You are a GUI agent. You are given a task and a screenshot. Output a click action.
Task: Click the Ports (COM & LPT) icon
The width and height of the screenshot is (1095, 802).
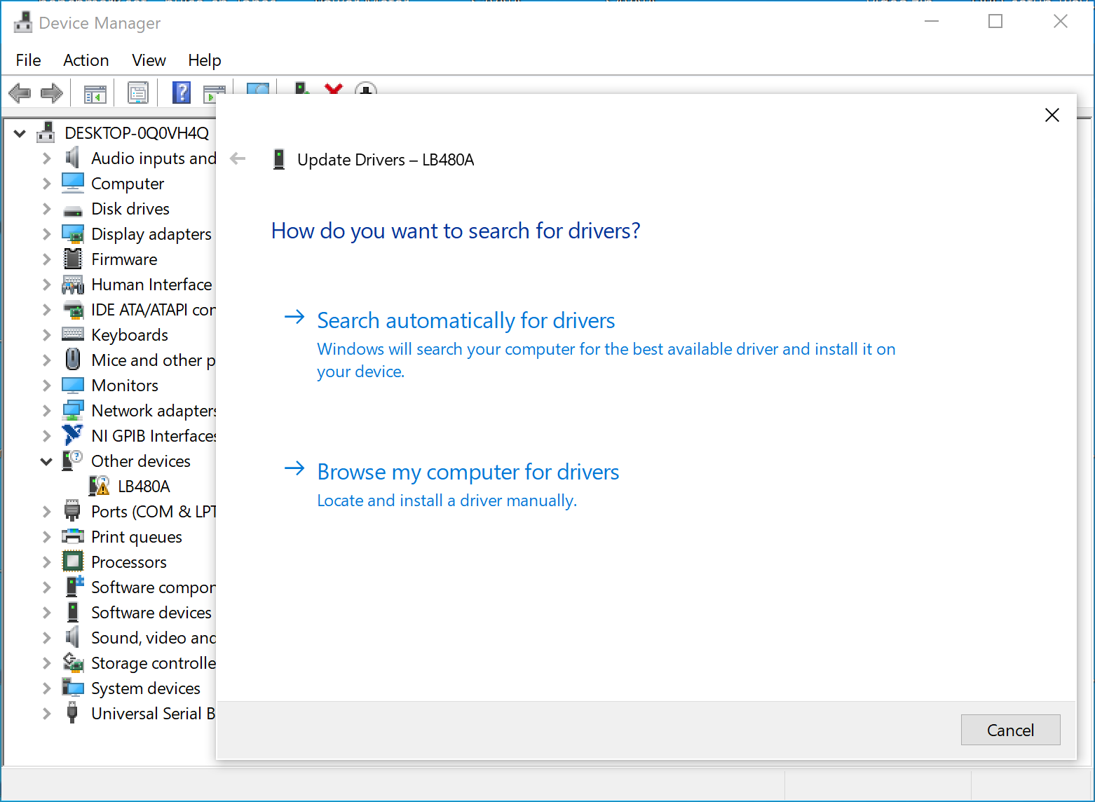(x=72, y=511)
